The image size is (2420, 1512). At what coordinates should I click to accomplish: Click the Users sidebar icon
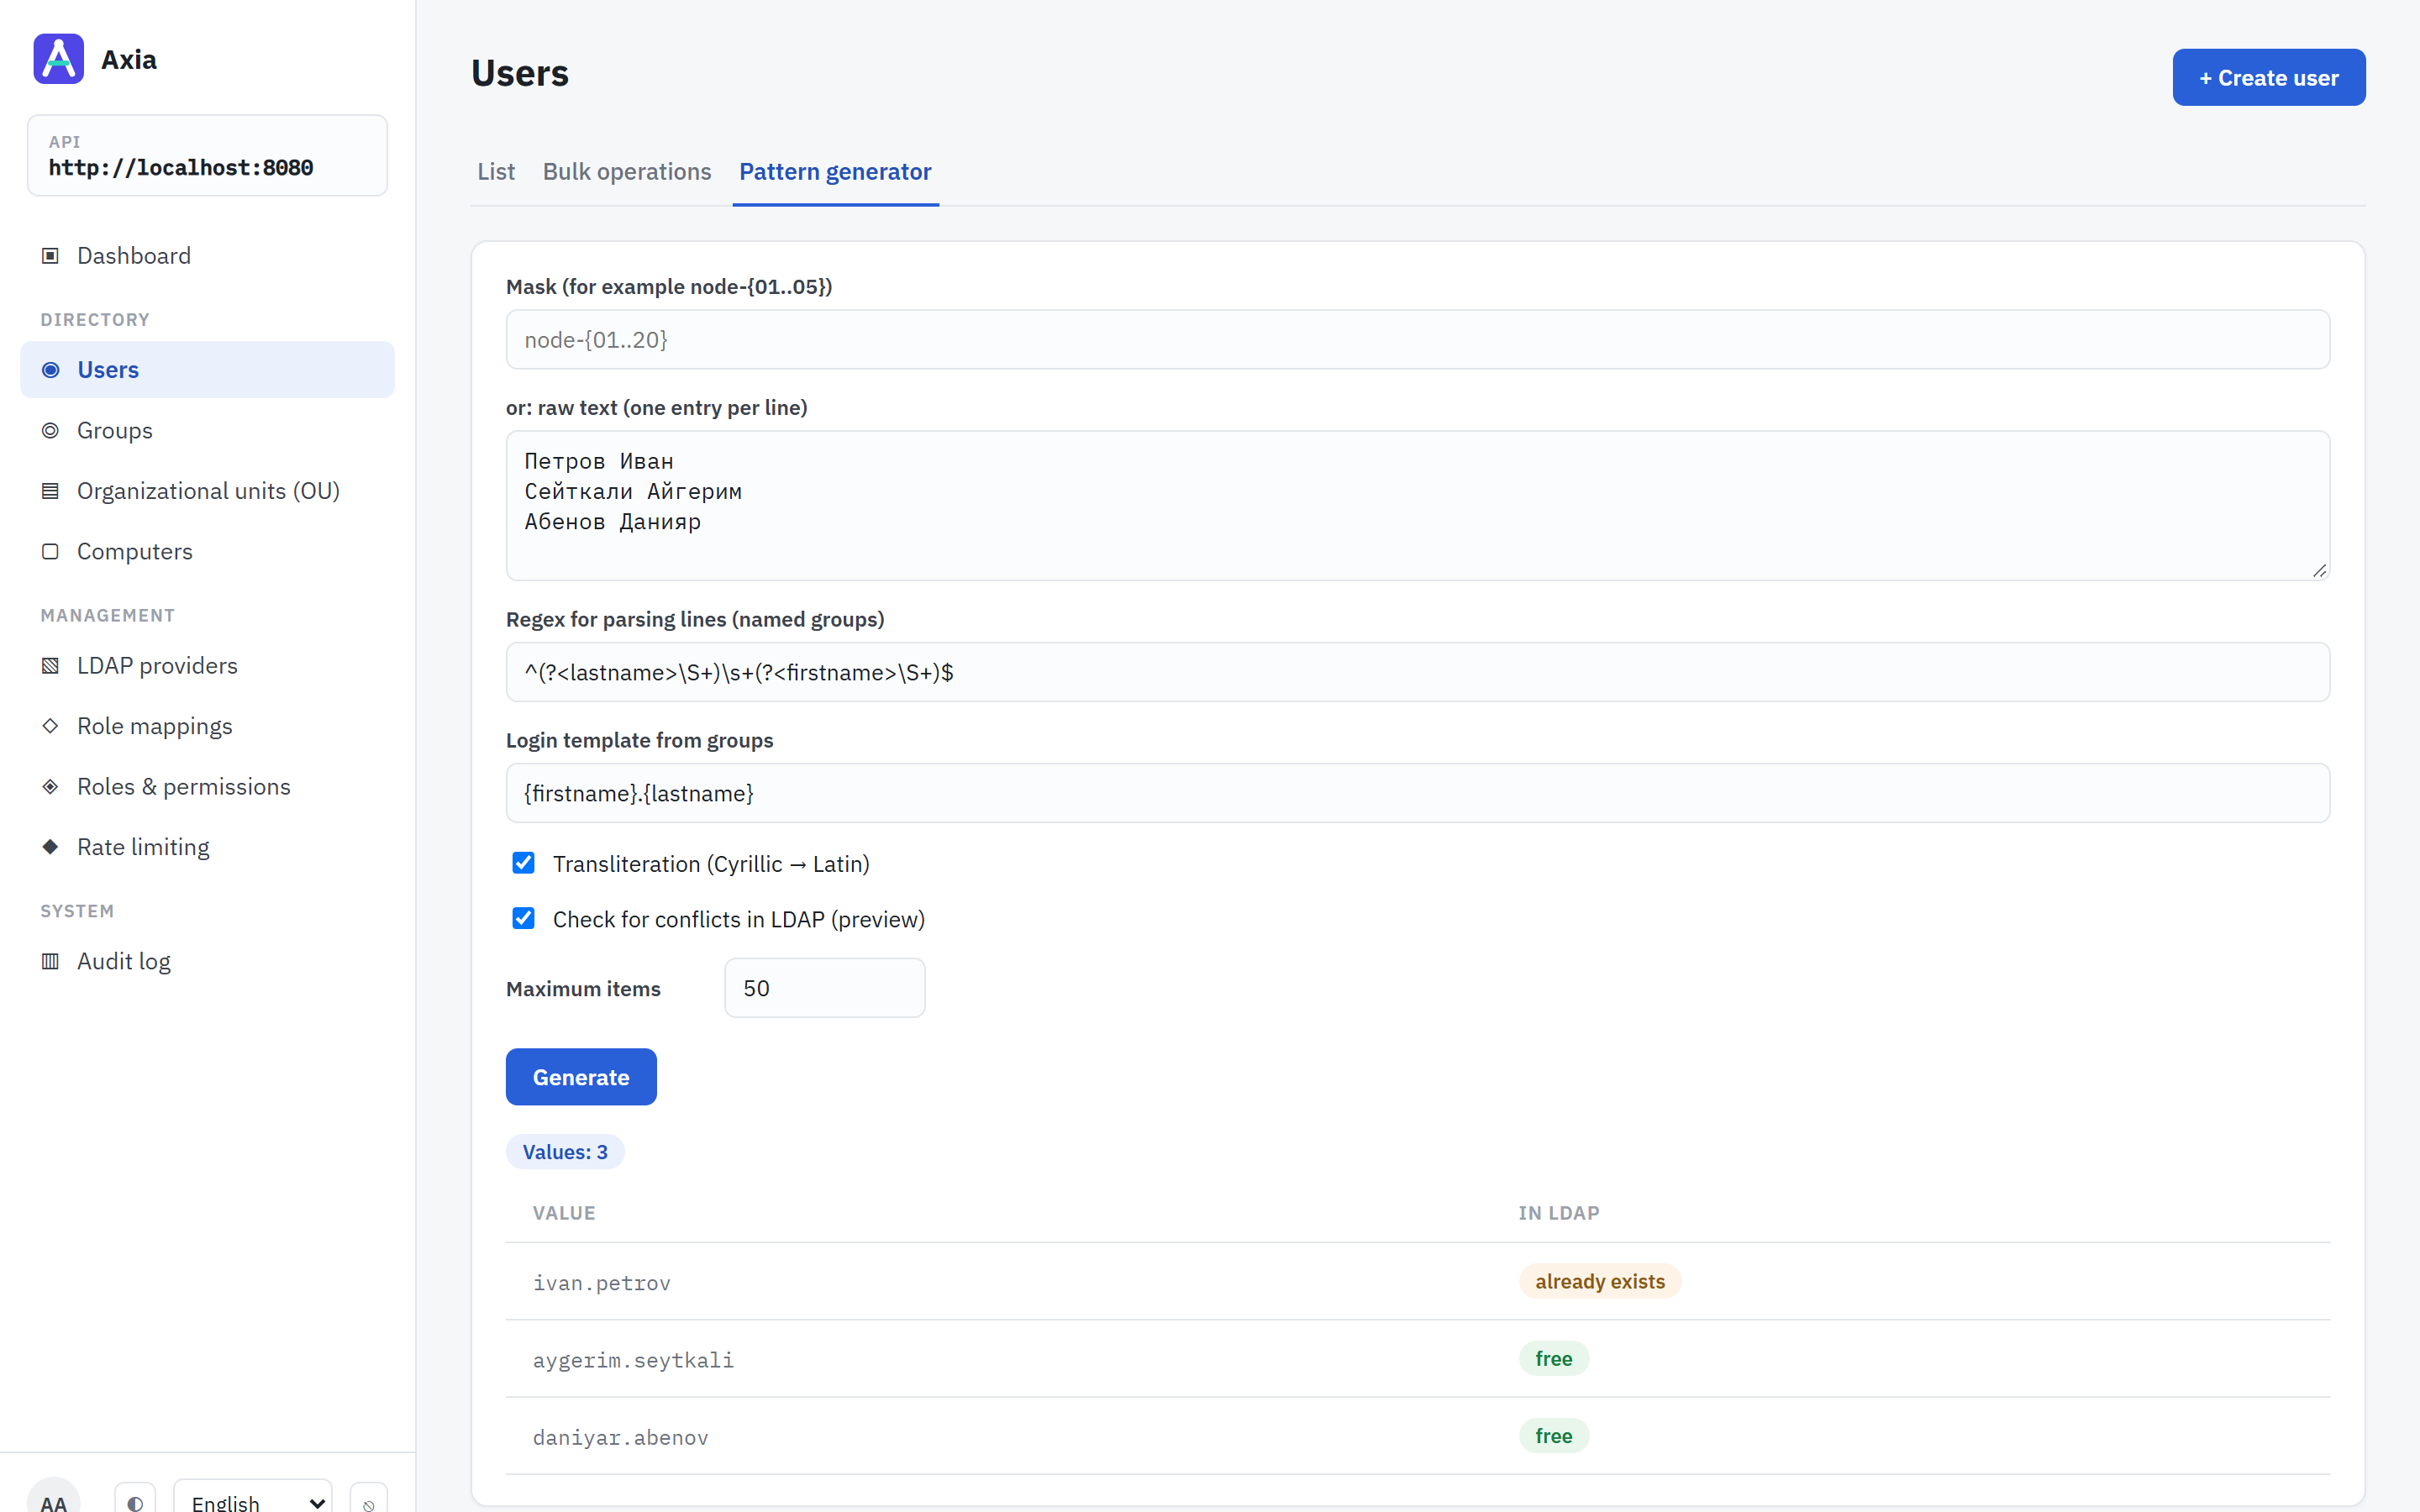click(x=50, y=370)
